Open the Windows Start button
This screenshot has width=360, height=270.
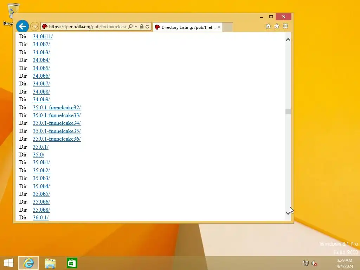coord(9,263)
